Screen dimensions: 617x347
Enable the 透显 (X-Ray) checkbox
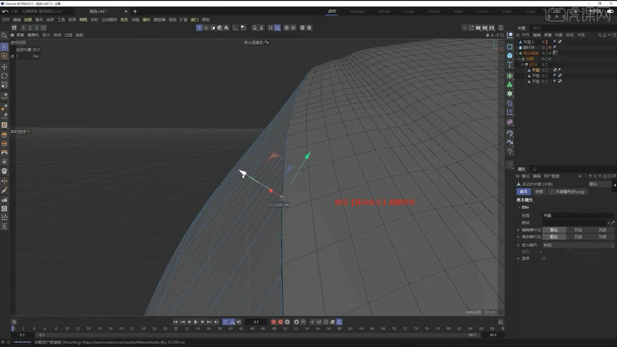coord(544,258)
